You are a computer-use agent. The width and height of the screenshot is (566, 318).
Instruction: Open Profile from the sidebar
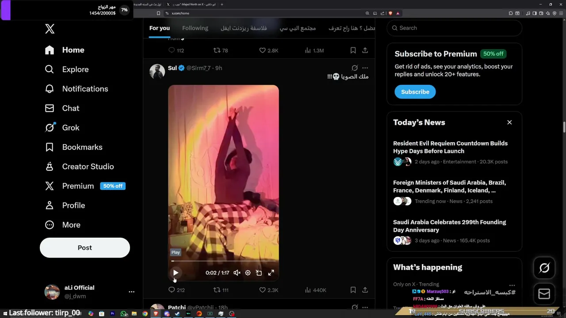tap(65, 205)
